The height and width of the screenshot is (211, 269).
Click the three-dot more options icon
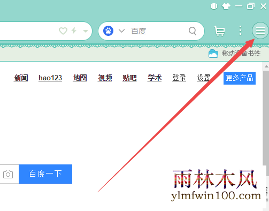[240, 31]
